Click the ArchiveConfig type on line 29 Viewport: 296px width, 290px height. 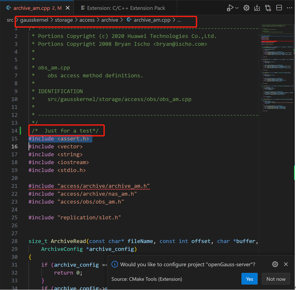(62, 249)
